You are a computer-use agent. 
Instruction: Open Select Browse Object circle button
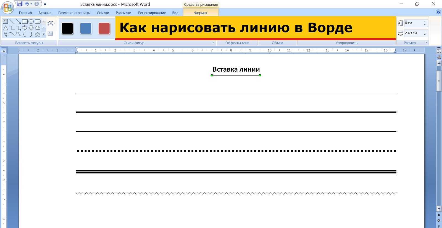[x=439, y=221]
